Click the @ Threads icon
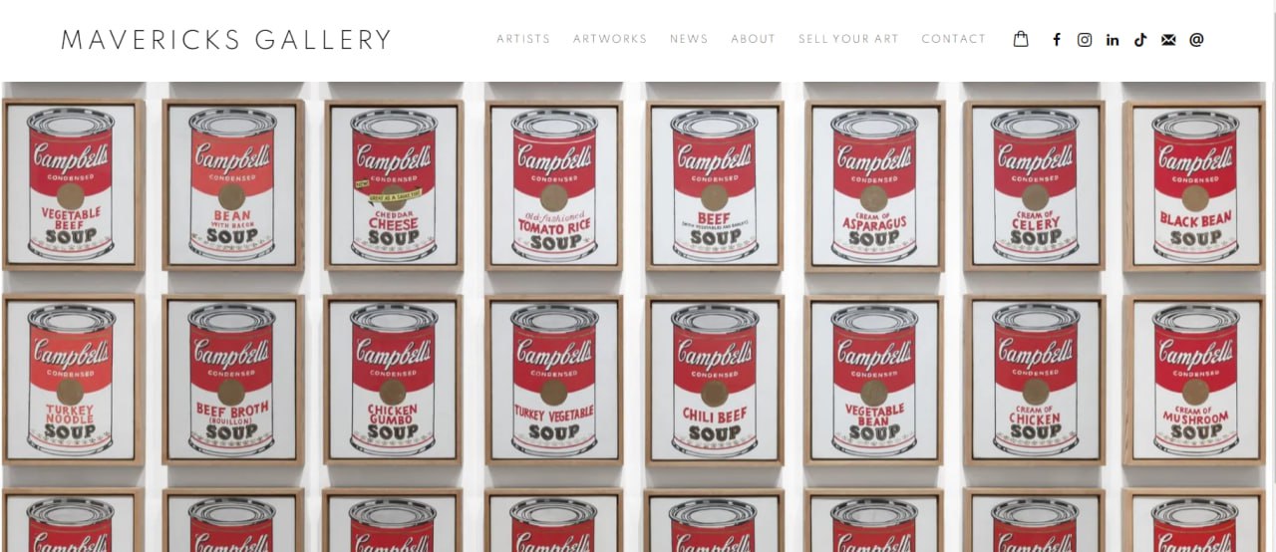Viewport: 1276px width, 552px height. pyautogui.click(x=1196, y=40)
